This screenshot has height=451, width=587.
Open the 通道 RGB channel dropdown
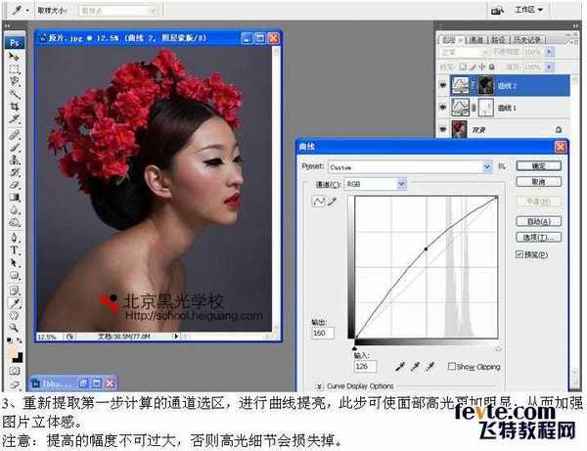(x=402, y=184)
